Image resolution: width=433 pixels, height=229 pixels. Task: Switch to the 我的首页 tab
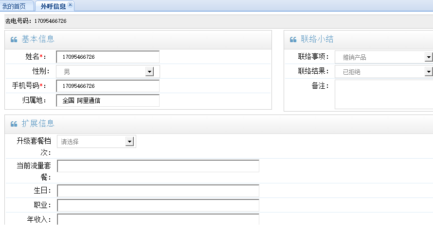click(17, 6)
